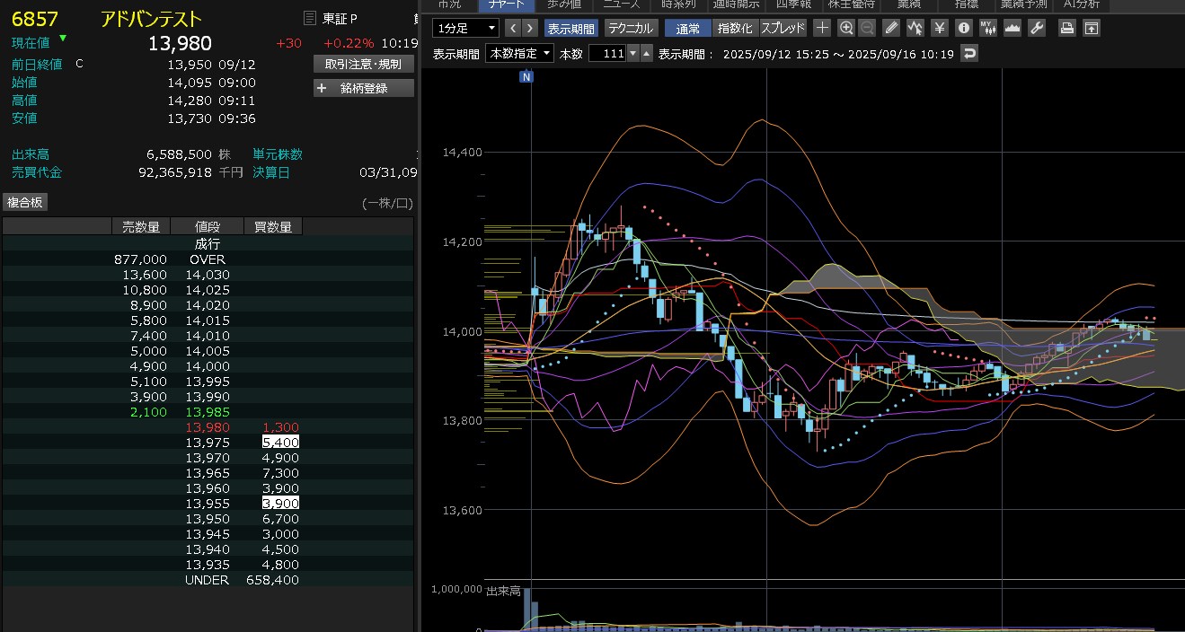Click the stock code 6857
Image resolution: width=1185 pixels, height=632 pixels.
pos(35,19)
